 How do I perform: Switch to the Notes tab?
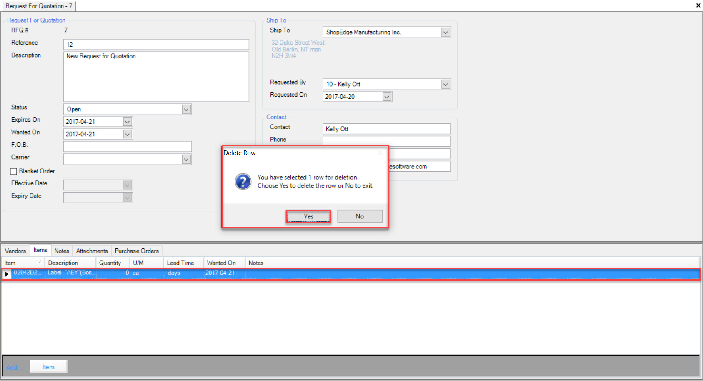(62, 251)
